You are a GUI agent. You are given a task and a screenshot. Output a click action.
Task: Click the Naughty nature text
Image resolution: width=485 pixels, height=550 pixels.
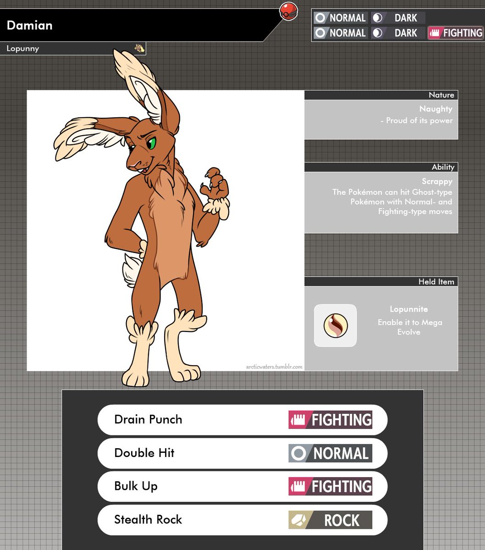[x=435, y=109]
